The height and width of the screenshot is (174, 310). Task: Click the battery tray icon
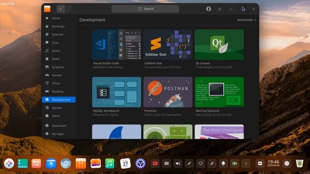(x=234, y=163)
